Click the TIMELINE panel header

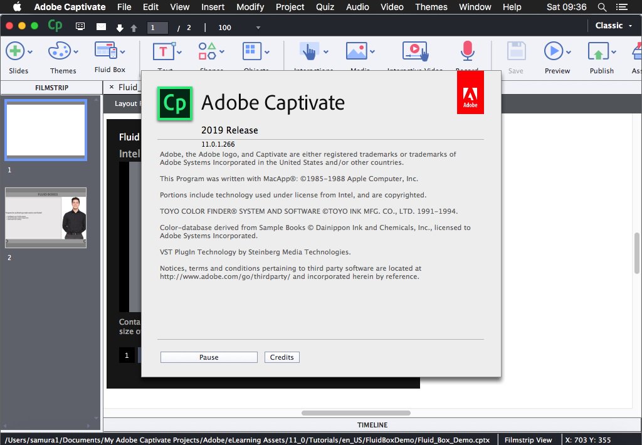tap(372, 425)
